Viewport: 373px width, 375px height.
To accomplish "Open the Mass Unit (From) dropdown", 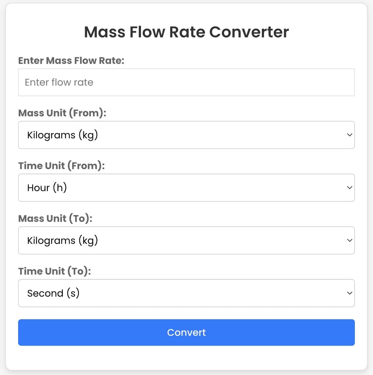I will [186, 135].
